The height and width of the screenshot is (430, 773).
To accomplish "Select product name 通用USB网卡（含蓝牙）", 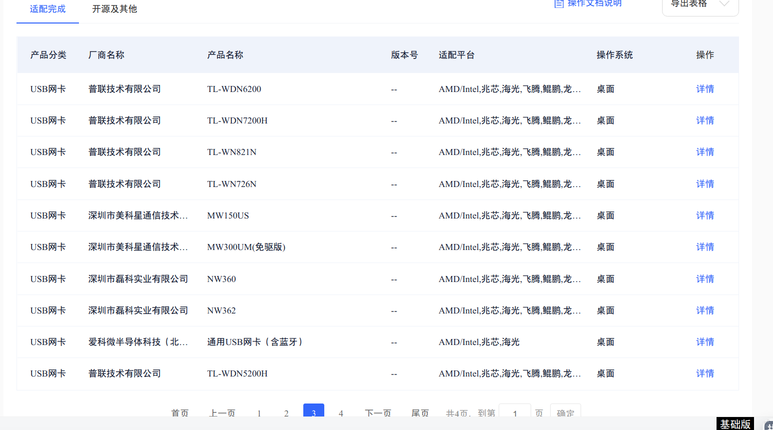I will [255, 342].
